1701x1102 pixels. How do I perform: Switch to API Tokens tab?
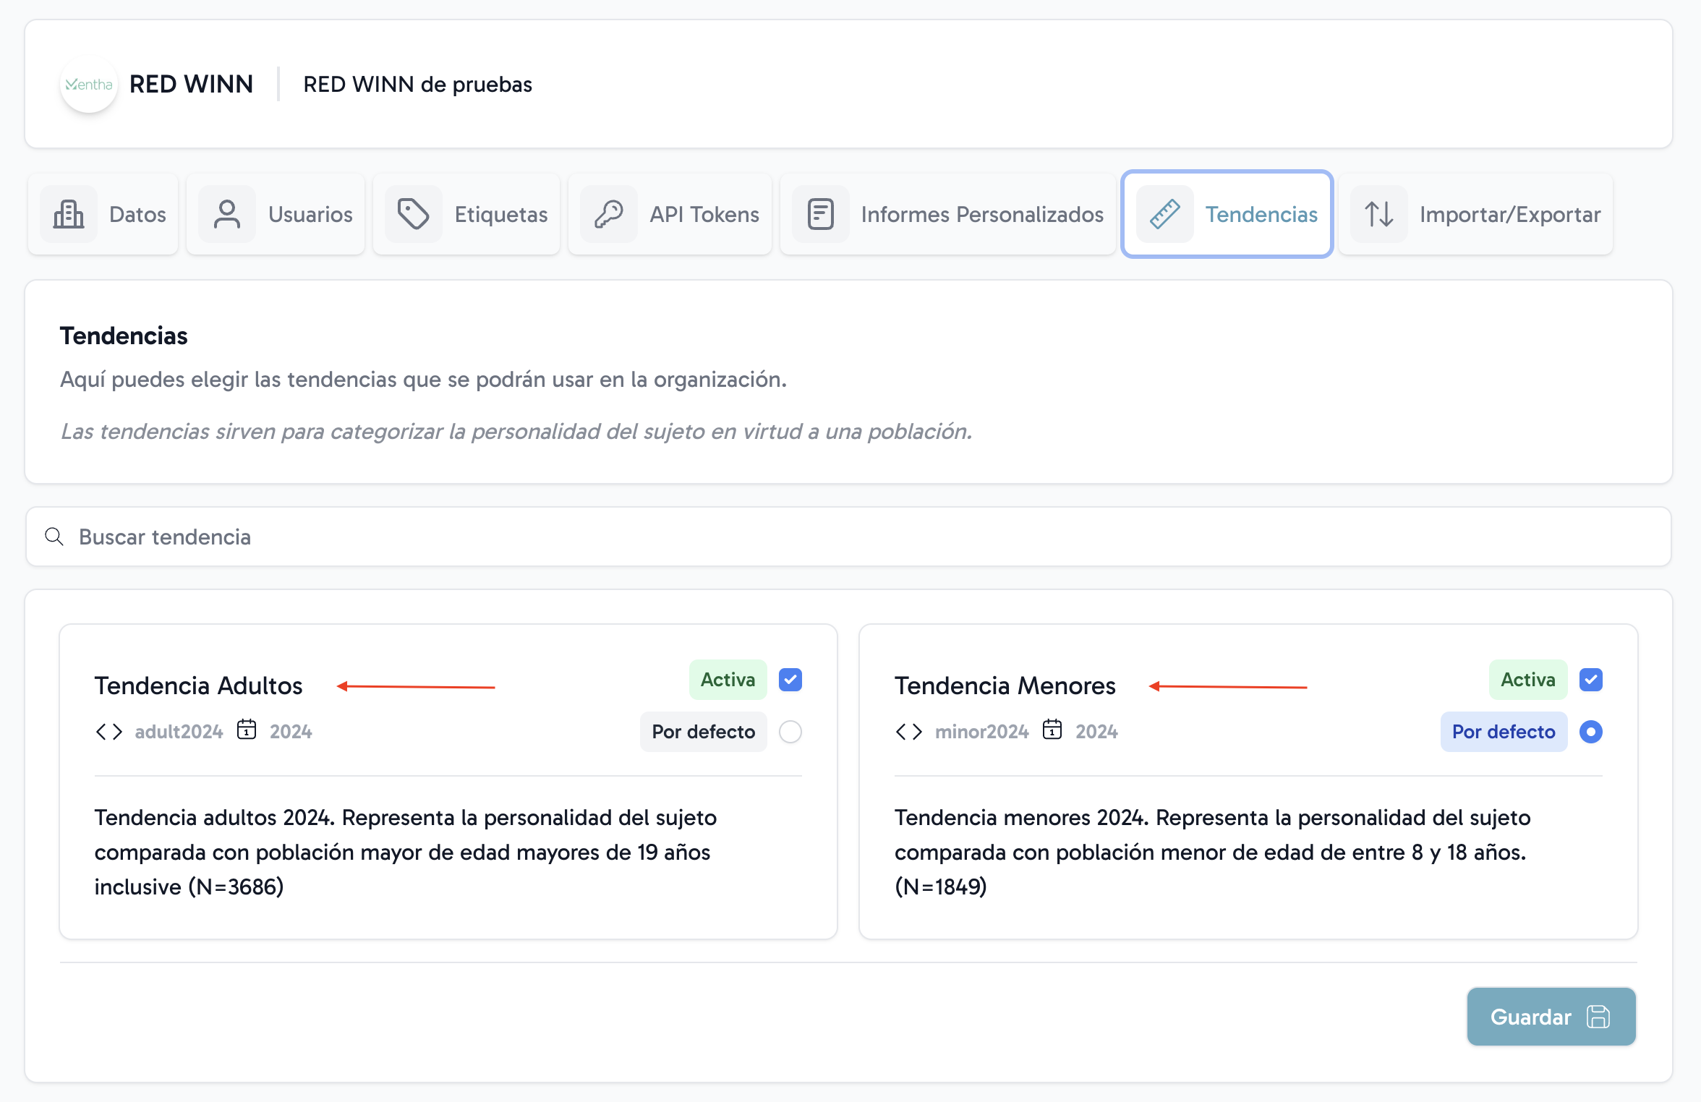coord(670,215)
